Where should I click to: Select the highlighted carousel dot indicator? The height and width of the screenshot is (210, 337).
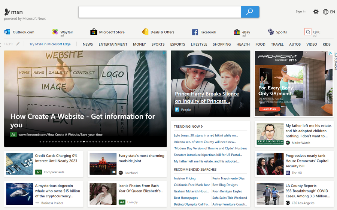(x=84, y=141)
